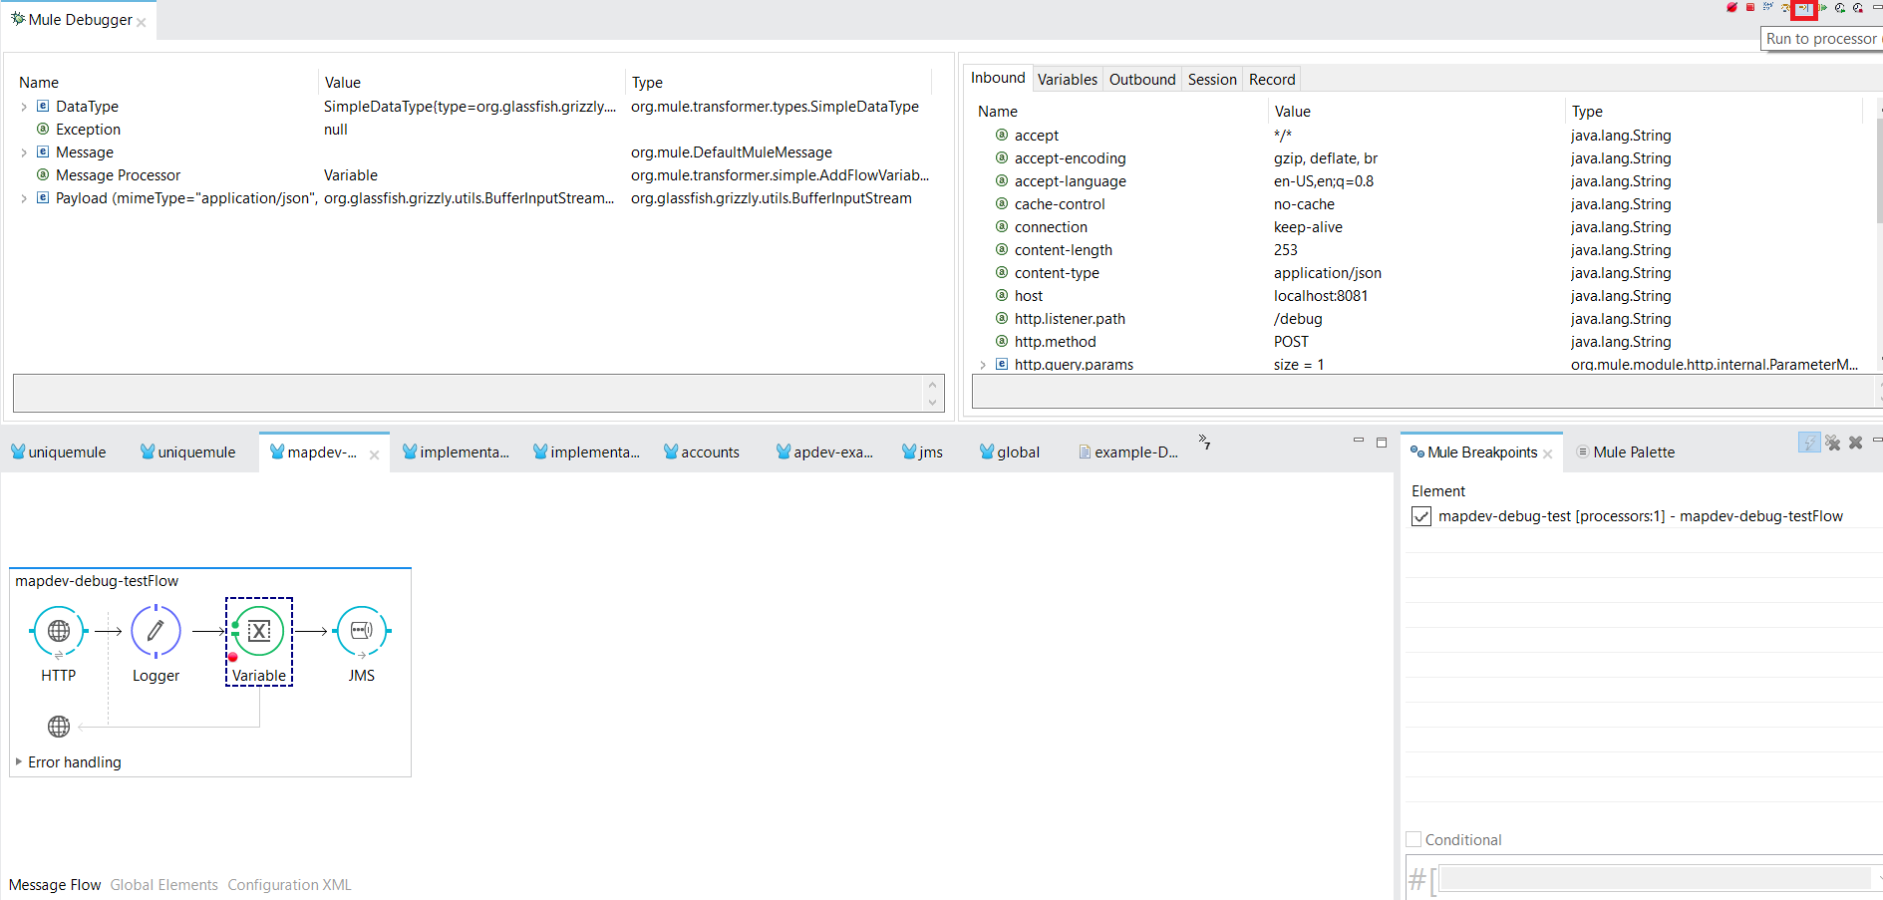
Task: Select the content-length property row
Action: [x=1420, y=250]
